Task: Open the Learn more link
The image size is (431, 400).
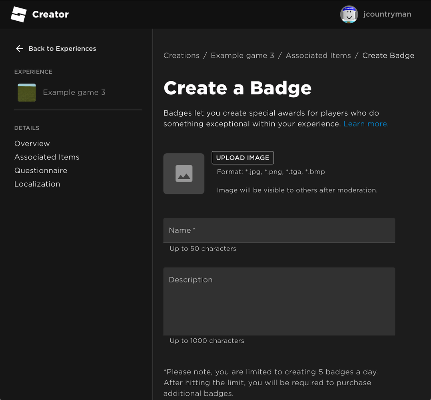Action: 365,124
